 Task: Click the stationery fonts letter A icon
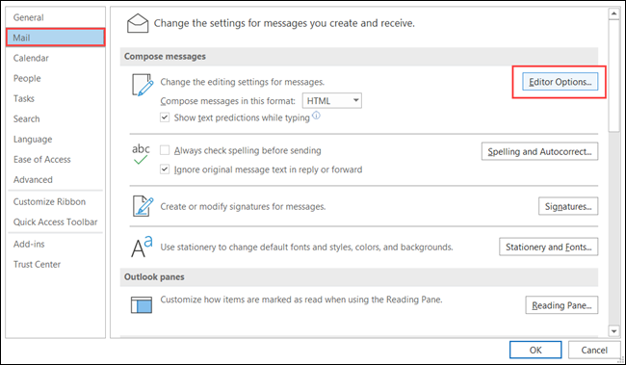[143, 247]
